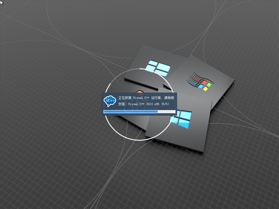279x209 pixels.
Task: Click the top-left pane of the front Windows logo
Action: click(x=178, y=114)
